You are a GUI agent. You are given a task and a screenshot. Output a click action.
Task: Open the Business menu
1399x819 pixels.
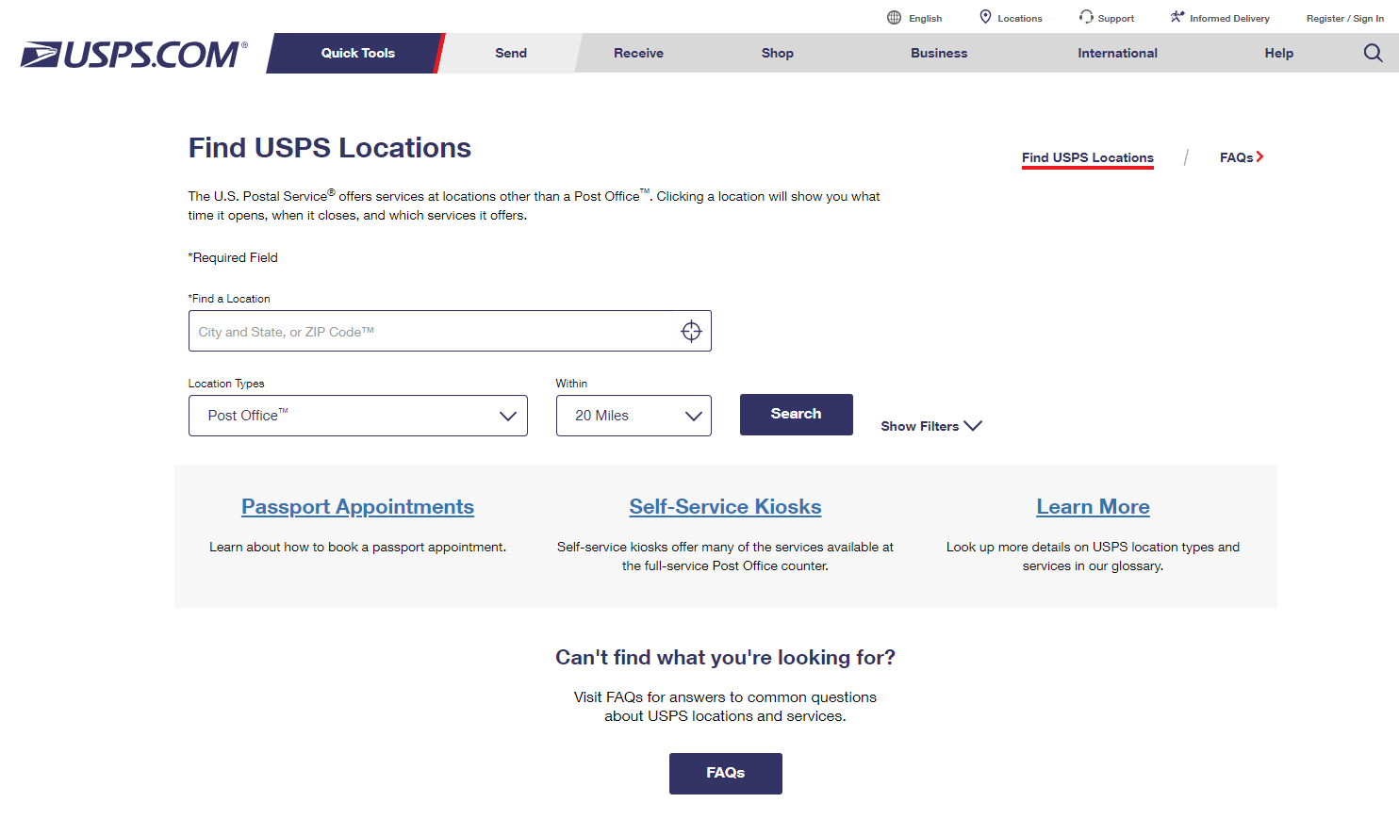[x=939, y=53]
